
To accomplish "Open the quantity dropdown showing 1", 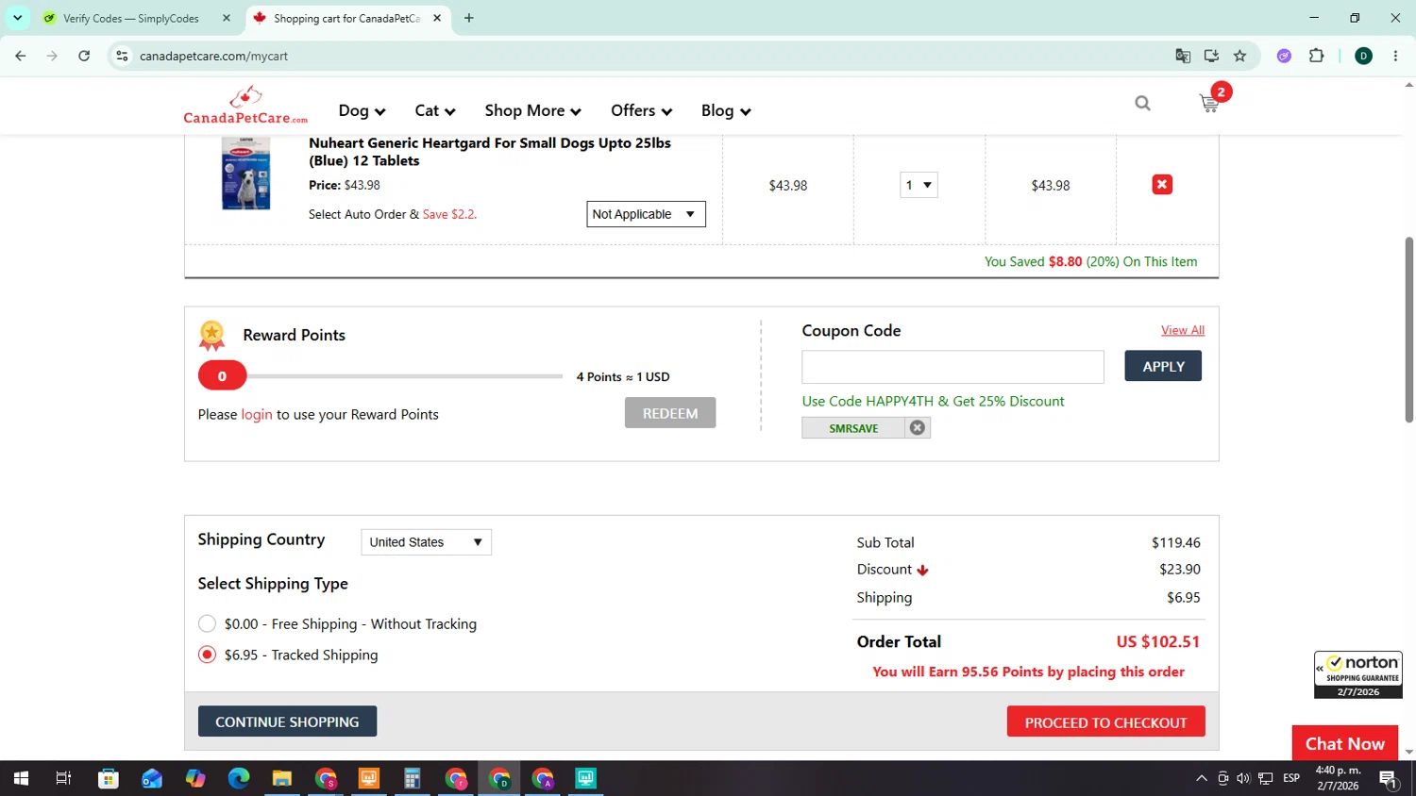I will tap(919, 185).
